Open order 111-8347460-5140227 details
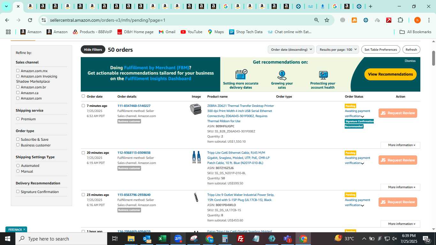The width and height of the screenshot is (436, 245). coord(134,106)
